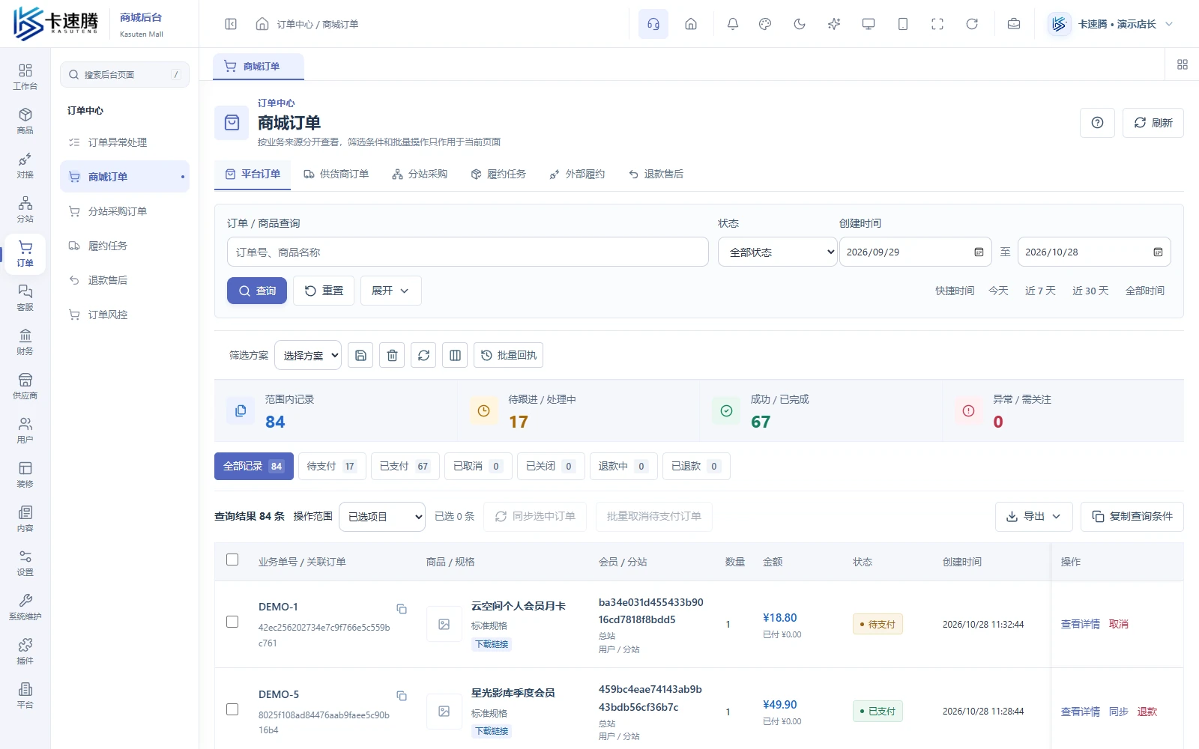Copy the DEMO-5 order number
The image size is (1199, 749).
click(x=402, y=696)
